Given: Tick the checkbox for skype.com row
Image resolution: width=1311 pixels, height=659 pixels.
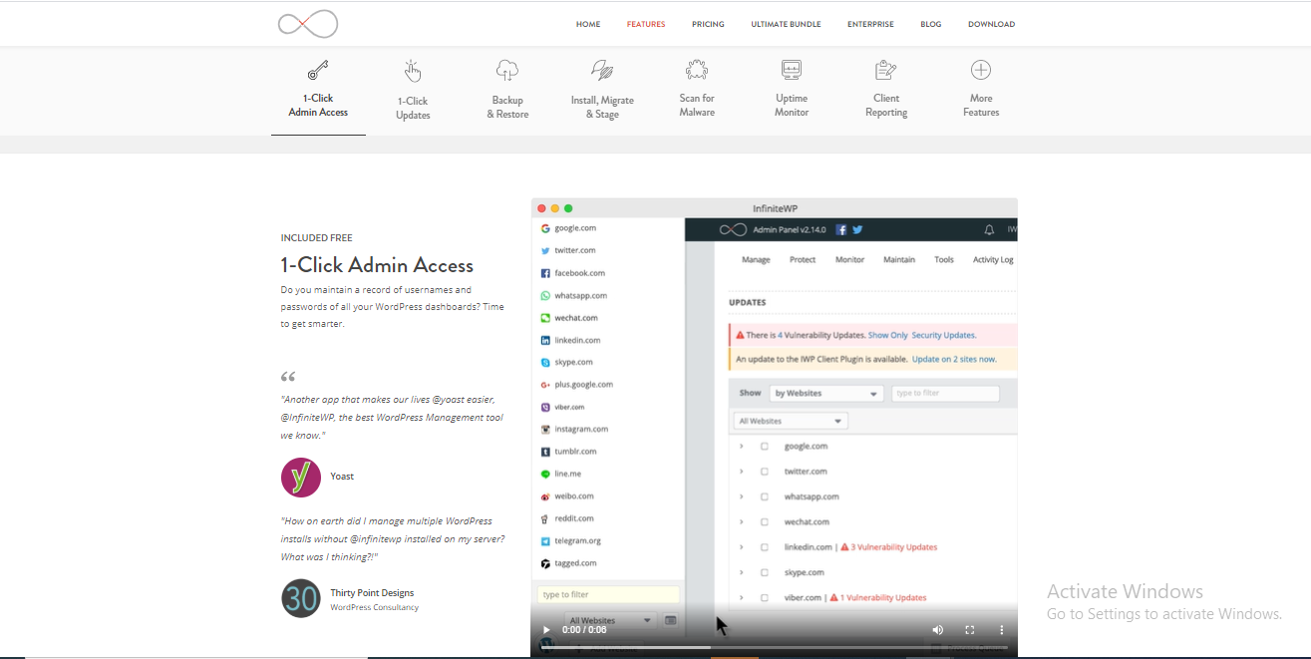Looking at the screenshot, I should point(765,572).
